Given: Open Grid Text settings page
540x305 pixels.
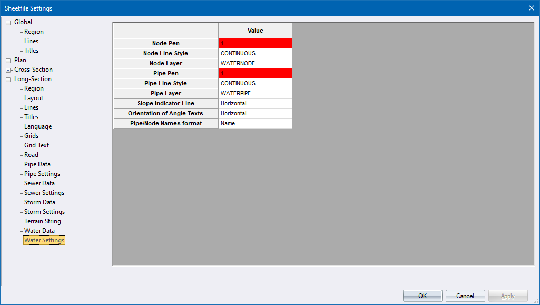Looking at the screenshot, I should click(36, 145).
